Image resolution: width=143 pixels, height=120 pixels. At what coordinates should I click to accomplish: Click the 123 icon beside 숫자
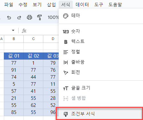tap(66, 32)
